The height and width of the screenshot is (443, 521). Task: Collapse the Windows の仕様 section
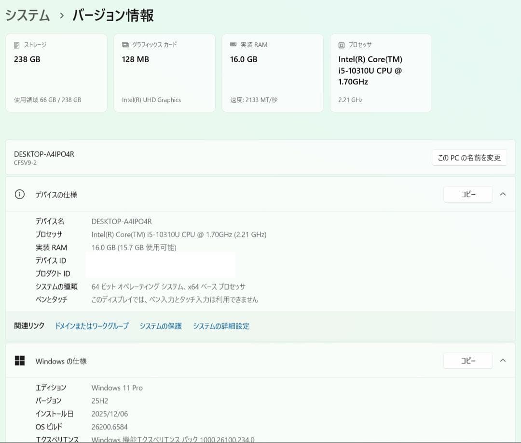(503, 361)
